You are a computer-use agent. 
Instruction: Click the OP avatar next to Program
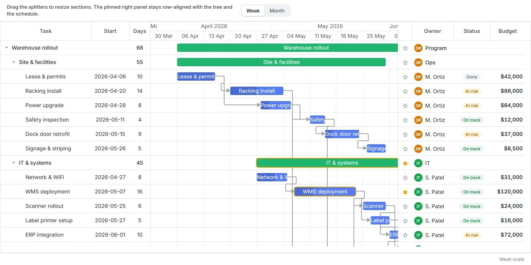coord(418,48)
